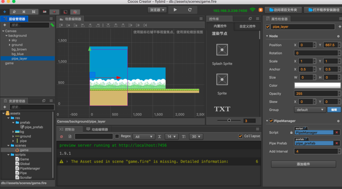
Task: Uncheck the Collapse console option
Action: click(240, 136)
